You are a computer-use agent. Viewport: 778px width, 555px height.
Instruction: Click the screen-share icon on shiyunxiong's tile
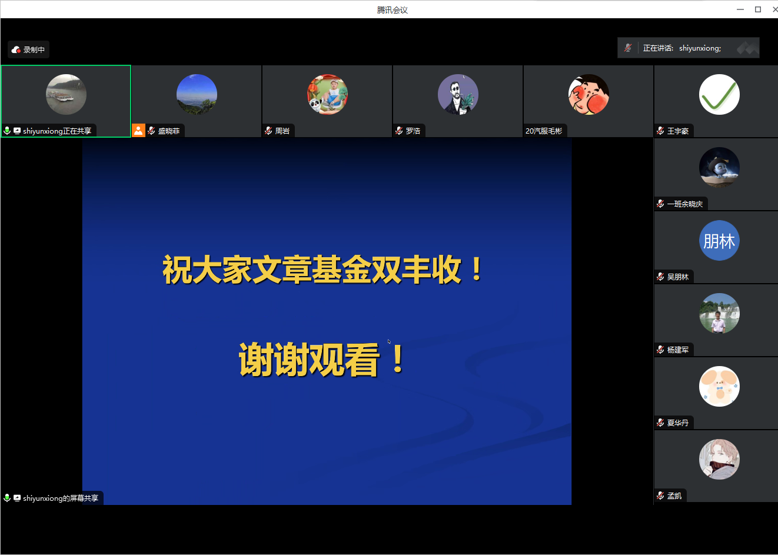click(17, 131)
